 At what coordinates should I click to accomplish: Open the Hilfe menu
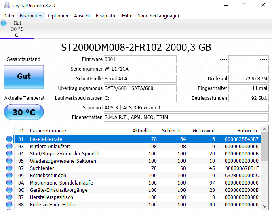pos(127,16)
